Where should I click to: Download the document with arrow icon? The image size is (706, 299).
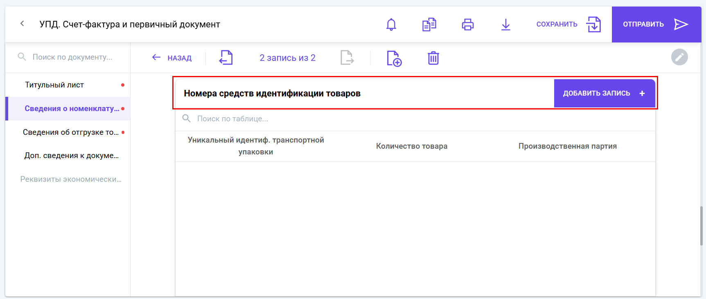coord(506,25)
